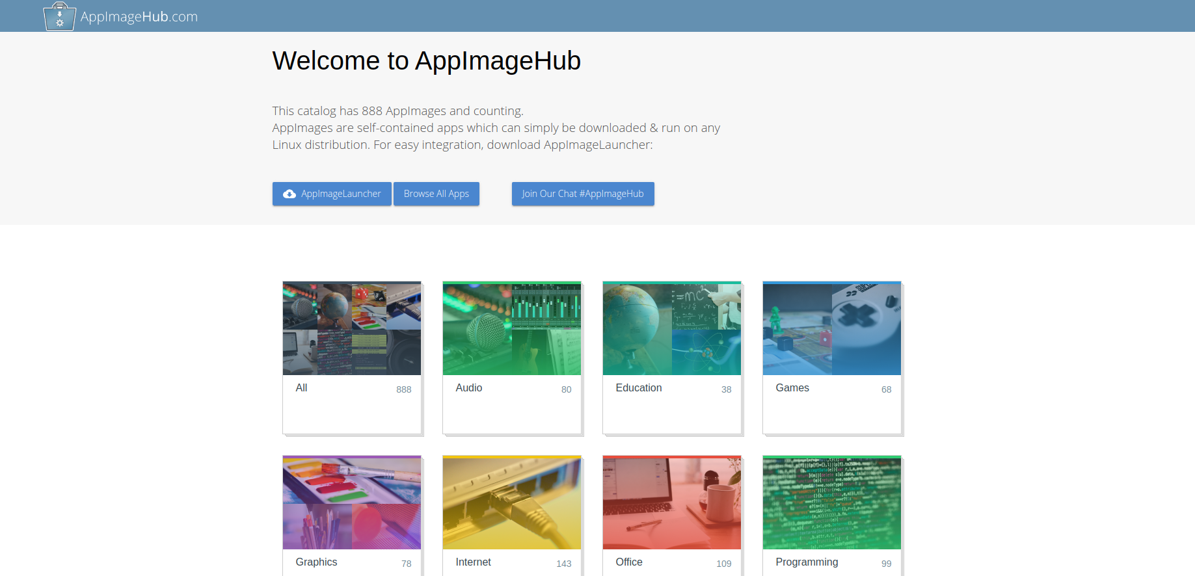Click the 143 app count on Internet card

[564, 564]
